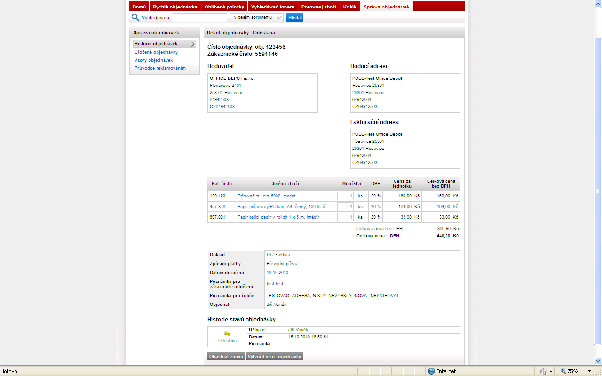Viewport: 602px width, 376px height.
Task: Click catalog number 457.378
Action: 218,206
